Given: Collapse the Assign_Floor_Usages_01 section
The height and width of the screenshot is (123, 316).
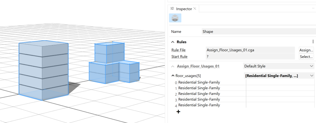Looking at the screenshot, I should point(173,66).
